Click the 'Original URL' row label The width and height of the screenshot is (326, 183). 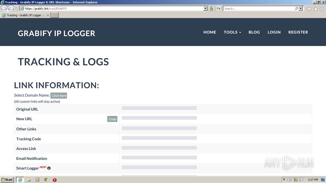click(x=27, y=109)
